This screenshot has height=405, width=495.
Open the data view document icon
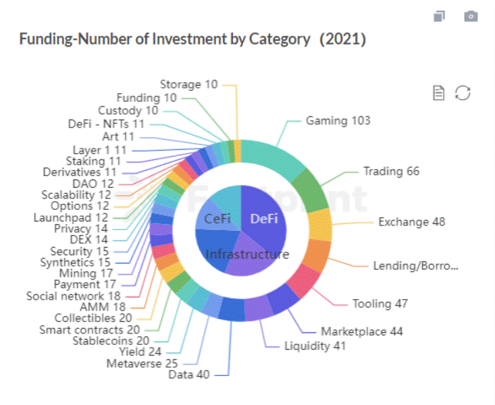pos(438,92)
